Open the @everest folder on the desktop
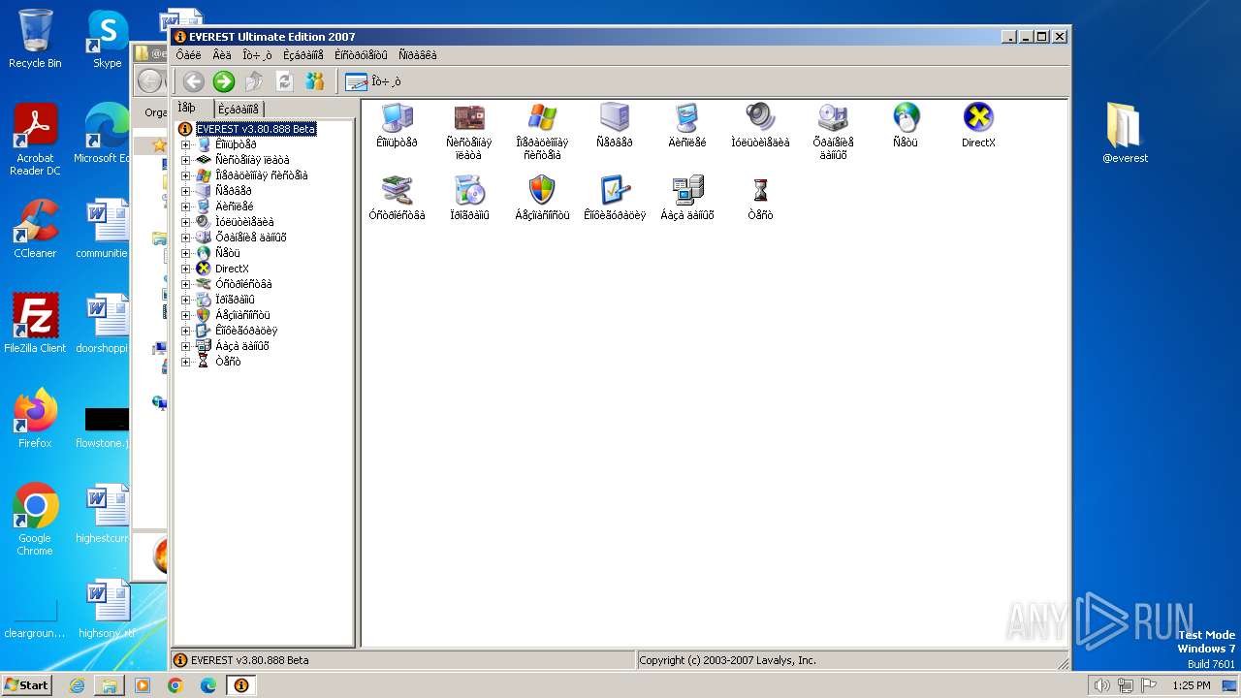The height and width of the screenshot is (698, 1241). [1125, 133]
